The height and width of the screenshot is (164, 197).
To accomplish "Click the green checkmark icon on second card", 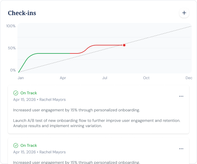I will pyautogui.click(x=16, y=145).
